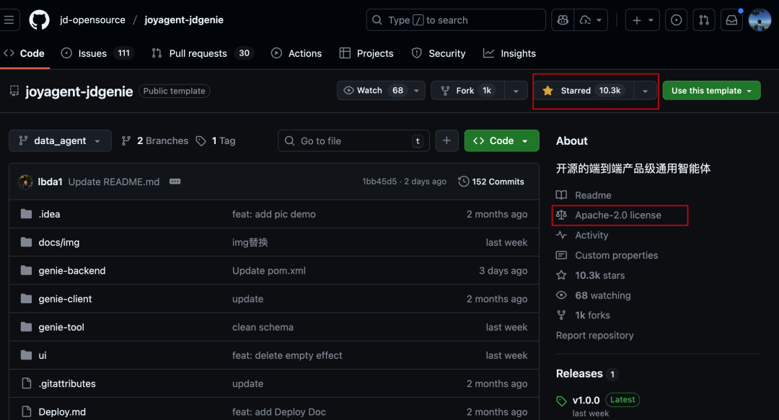Open the Copilot agents dropdown
This screenshot has height=420, width=779.
pyautogui.click(x=591, y=20)
